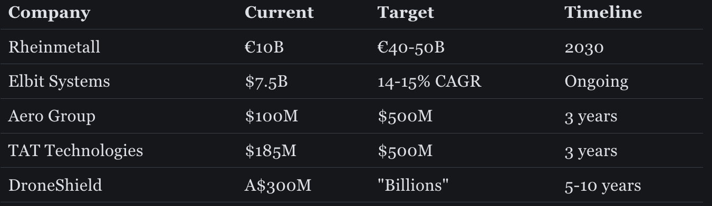Viewport: 712px width, 206px height.
Task: Click the Ongoing timeline cell
Action: tap(596, 82)
